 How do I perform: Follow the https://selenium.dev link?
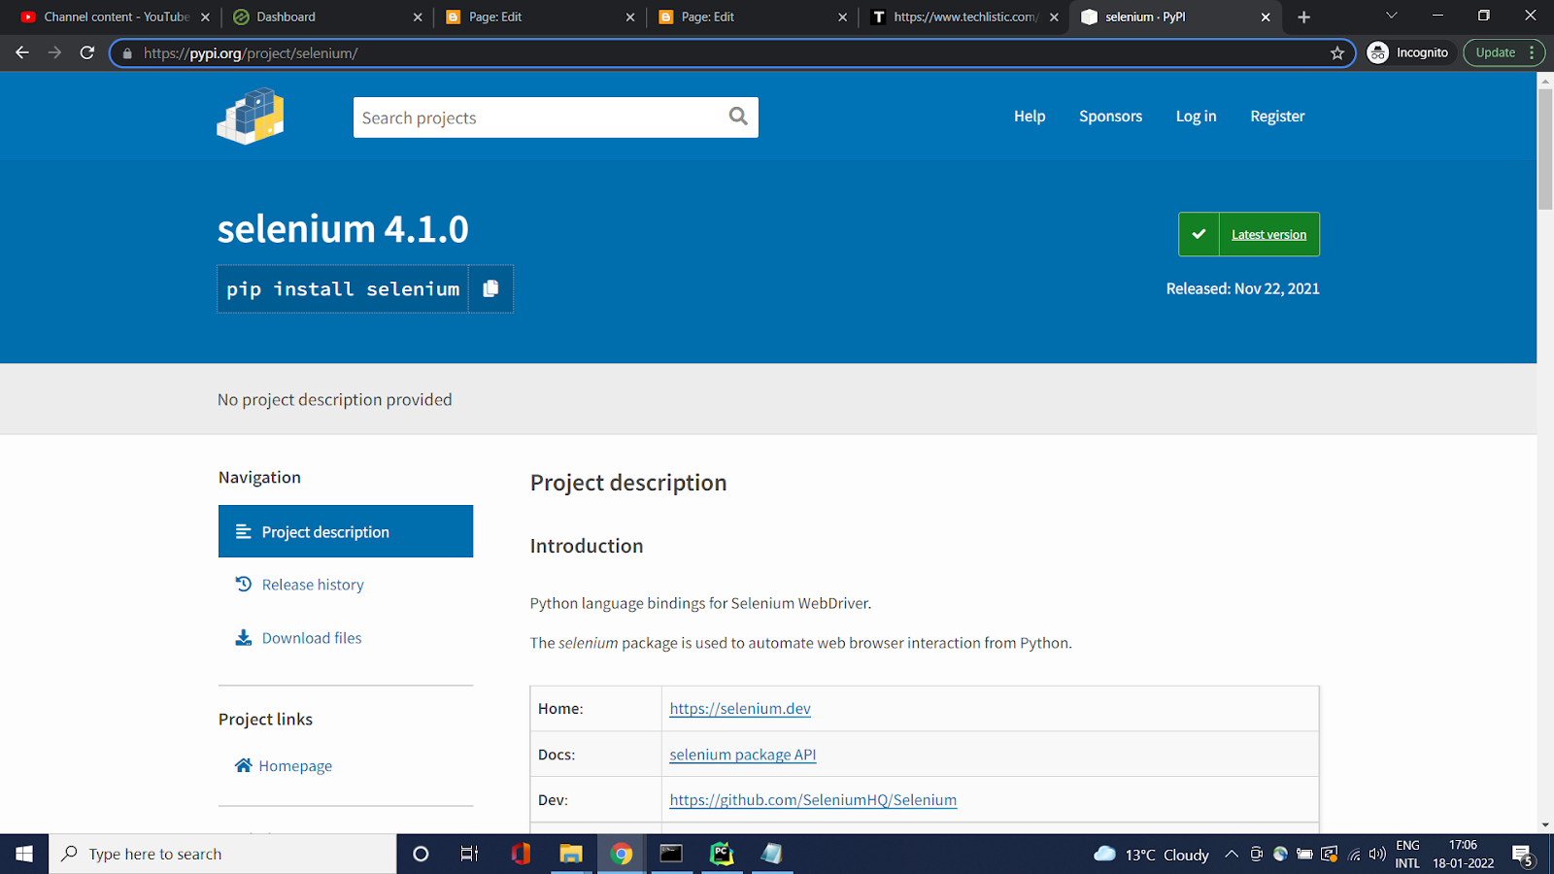[740, 709]
